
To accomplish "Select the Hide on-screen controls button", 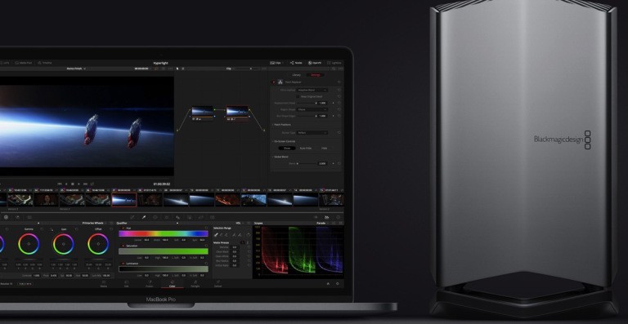I will (x=324, y=149).
